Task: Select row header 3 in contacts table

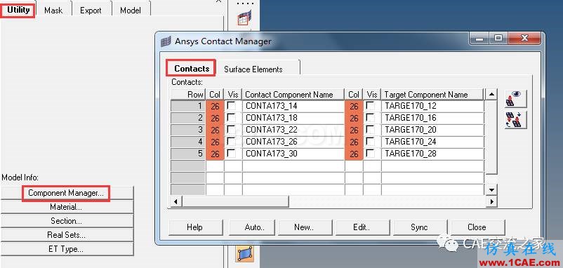Action: [x=188, y=130]
